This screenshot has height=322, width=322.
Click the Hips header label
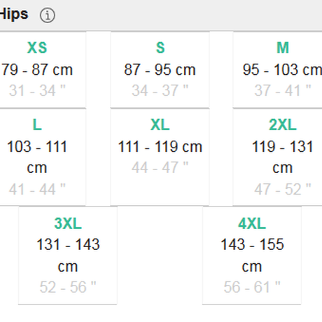pyautogui.click(x=14, y=14)
